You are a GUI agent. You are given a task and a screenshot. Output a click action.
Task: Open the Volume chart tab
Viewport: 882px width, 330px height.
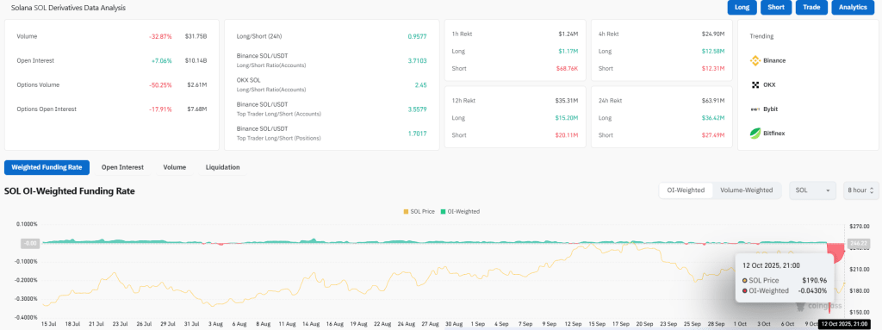tap(174, 167)
